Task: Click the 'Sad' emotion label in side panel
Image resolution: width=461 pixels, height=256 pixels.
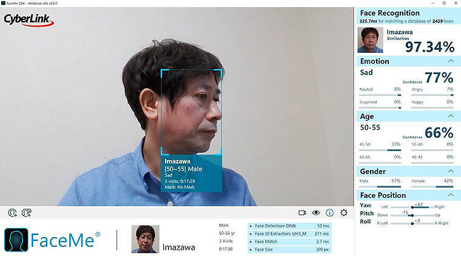Action: pos(366,72)
